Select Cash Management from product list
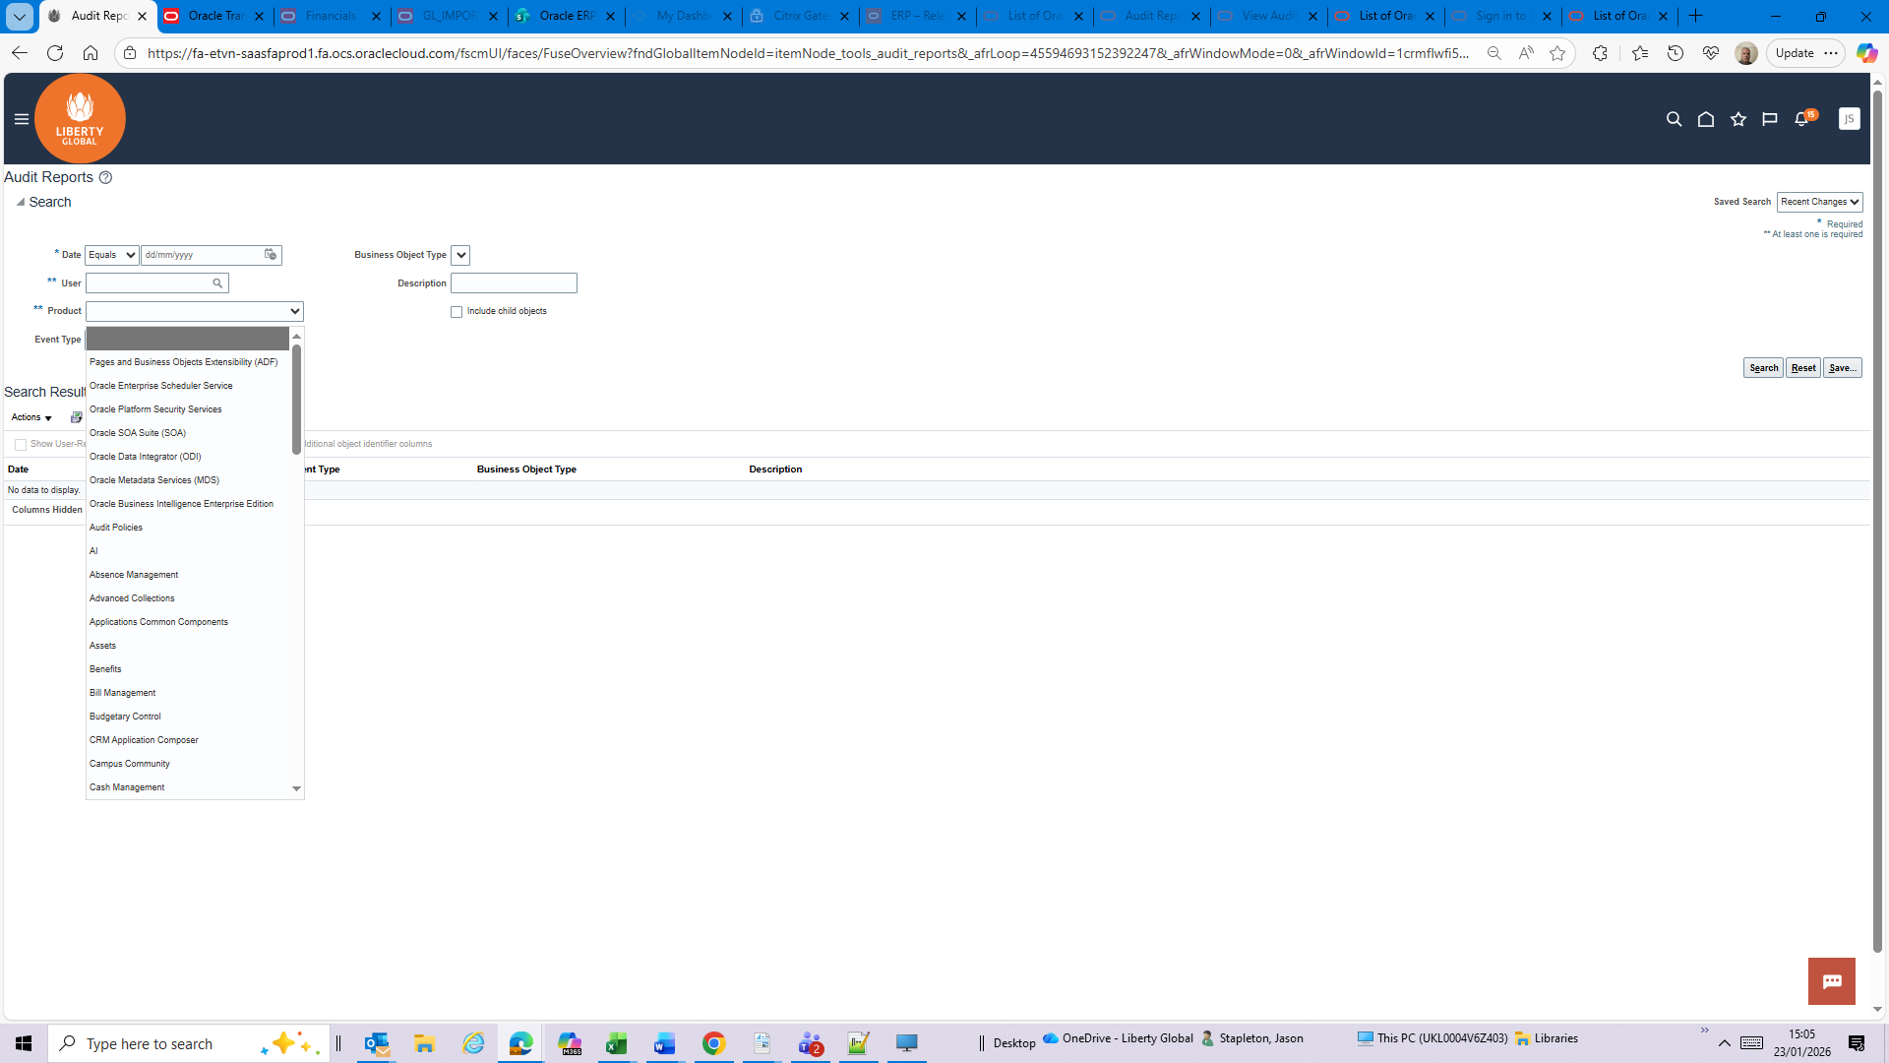 (x=127, y=787)
